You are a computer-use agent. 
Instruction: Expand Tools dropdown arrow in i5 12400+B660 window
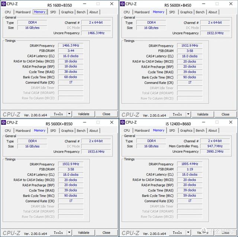click(x=188, y=232)
